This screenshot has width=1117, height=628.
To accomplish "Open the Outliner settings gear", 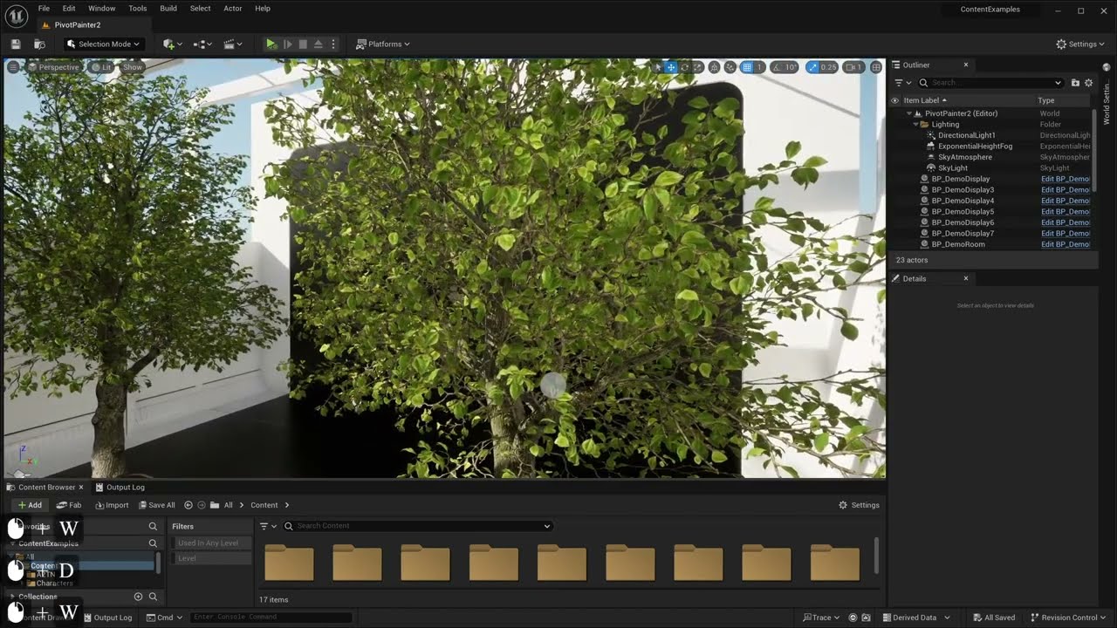I will click(x=1088, y=83).
